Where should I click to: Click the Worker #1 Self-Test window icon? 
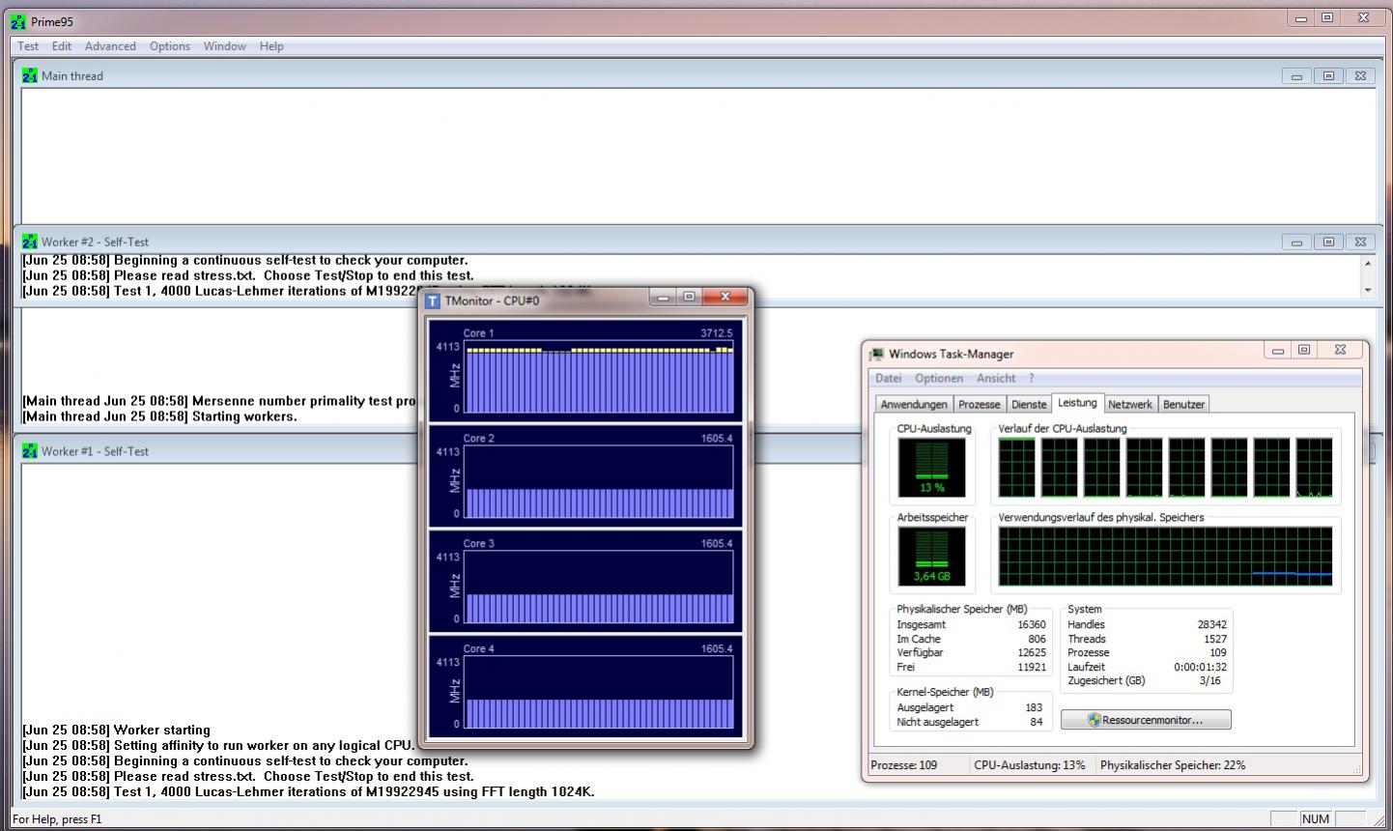(29, 451)
